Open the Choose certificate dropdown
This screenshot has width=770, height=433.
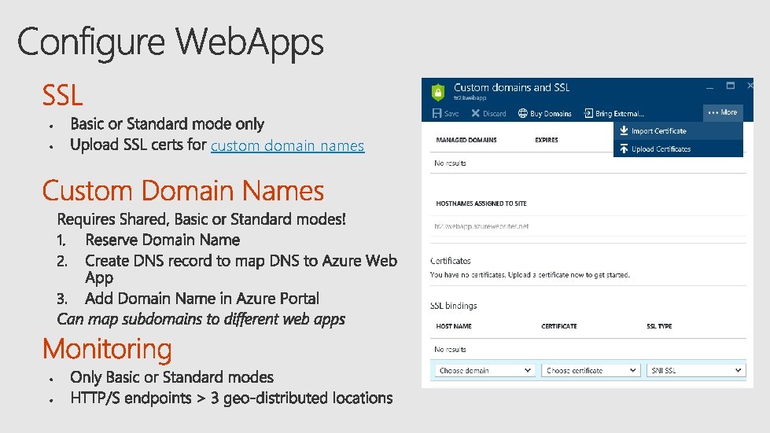click(590, 370)
